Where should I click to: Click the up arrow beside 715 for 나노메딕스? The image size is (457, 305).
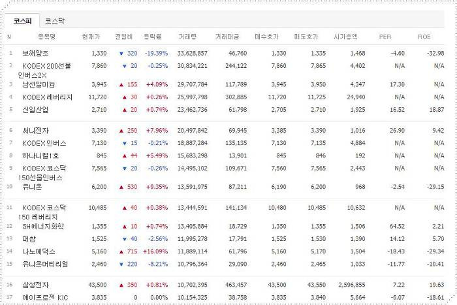(121, 251)
